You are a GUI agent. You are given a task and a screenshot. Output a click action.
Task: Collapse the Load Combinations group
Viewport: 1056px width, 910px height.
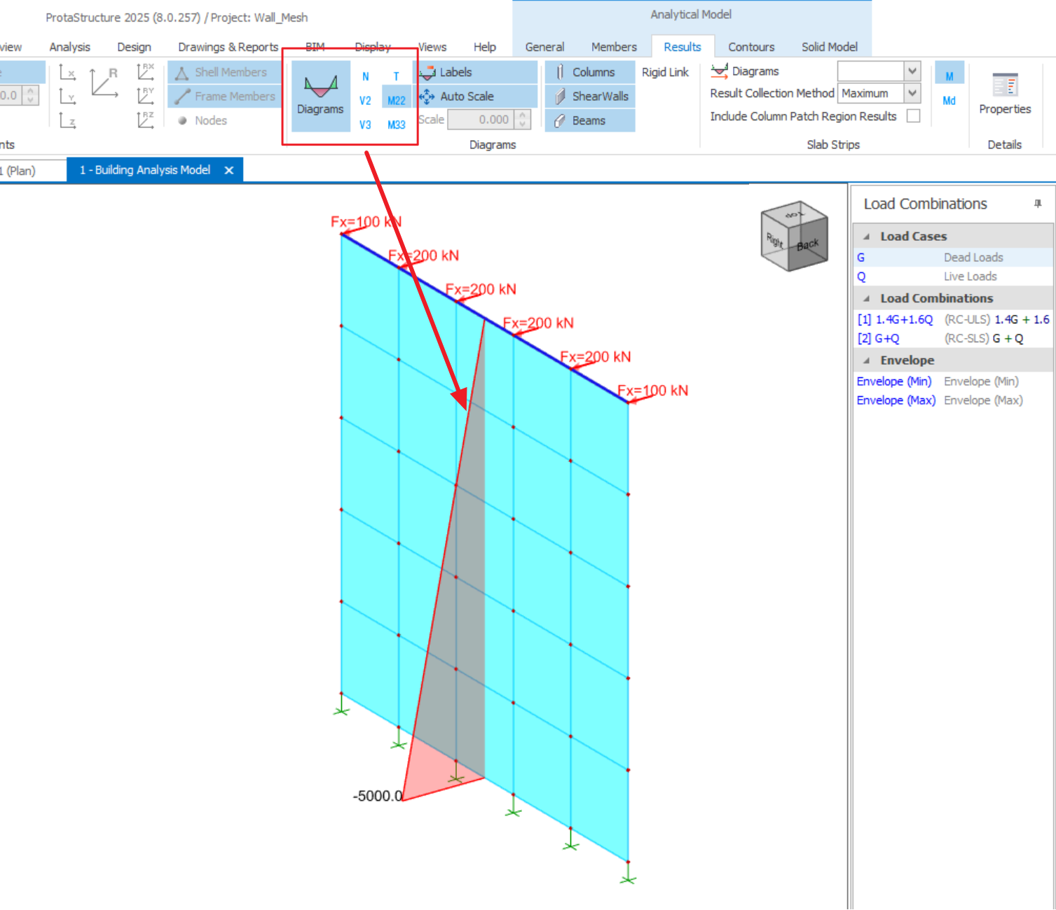[867, 298]
